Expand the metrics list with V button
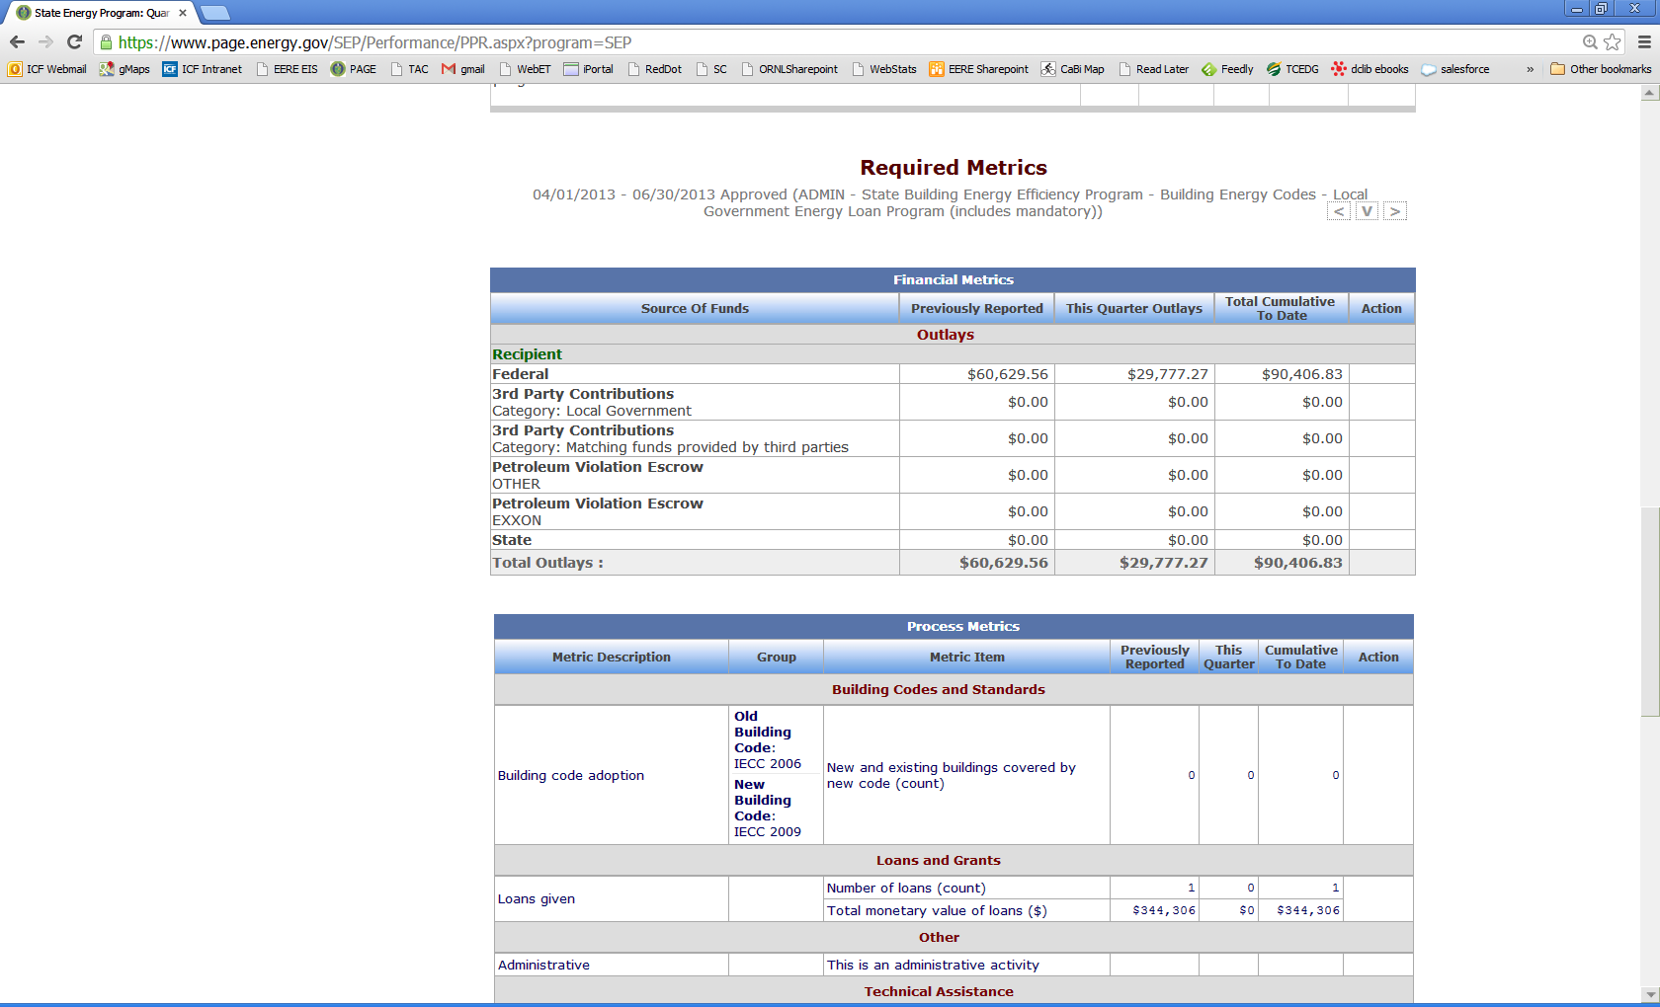The height and width of the screenshot is (1007, 1660). click(1367, 211)
